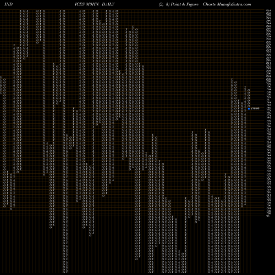275x275 pixels.
Task: Click the "DAILY" timeframe label
Action: point(108,4)
